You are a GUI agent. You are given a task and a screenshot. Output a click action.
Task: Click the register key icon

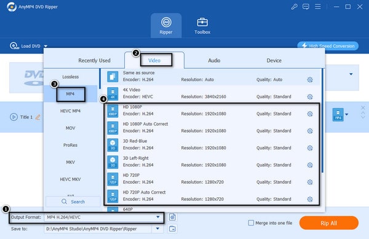(x=294, y=7)
